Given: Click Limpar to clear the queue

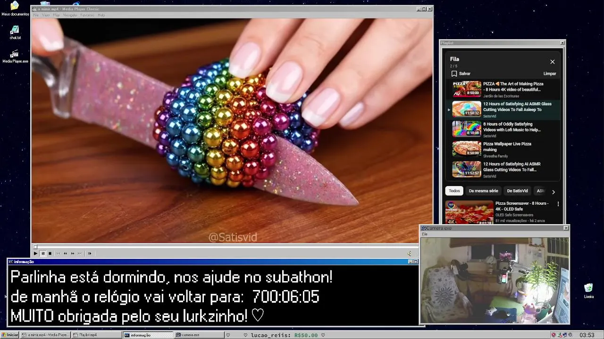Looking at the screenshot, I should pos(550,73).
